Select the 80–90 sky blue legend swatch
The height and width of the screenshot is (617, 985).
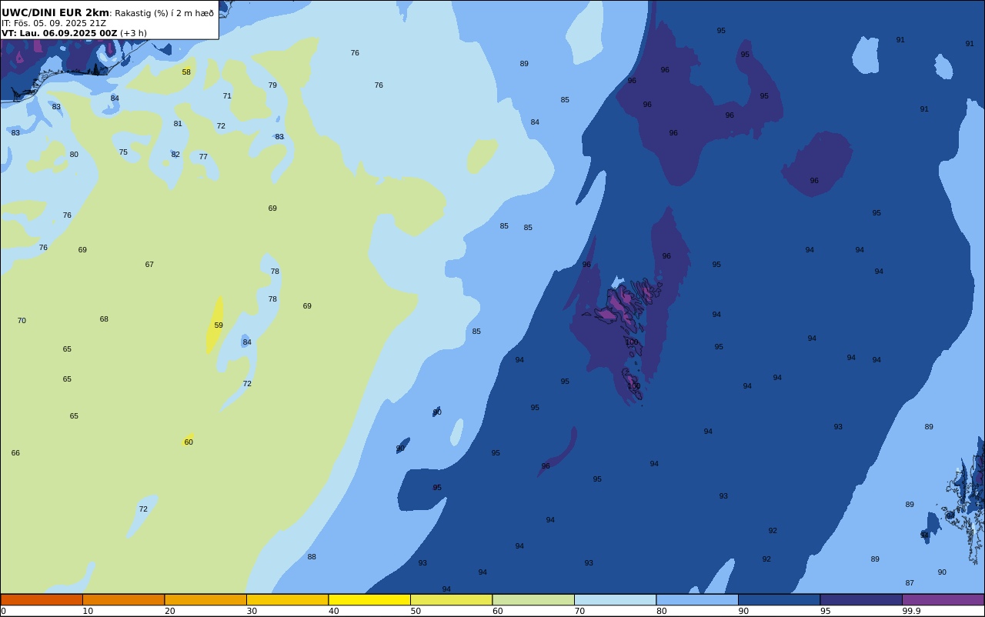697,599
